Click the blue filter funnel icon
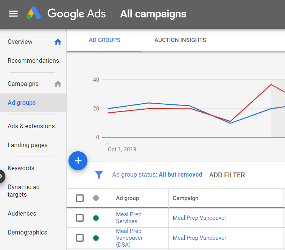 coord(99,175)
